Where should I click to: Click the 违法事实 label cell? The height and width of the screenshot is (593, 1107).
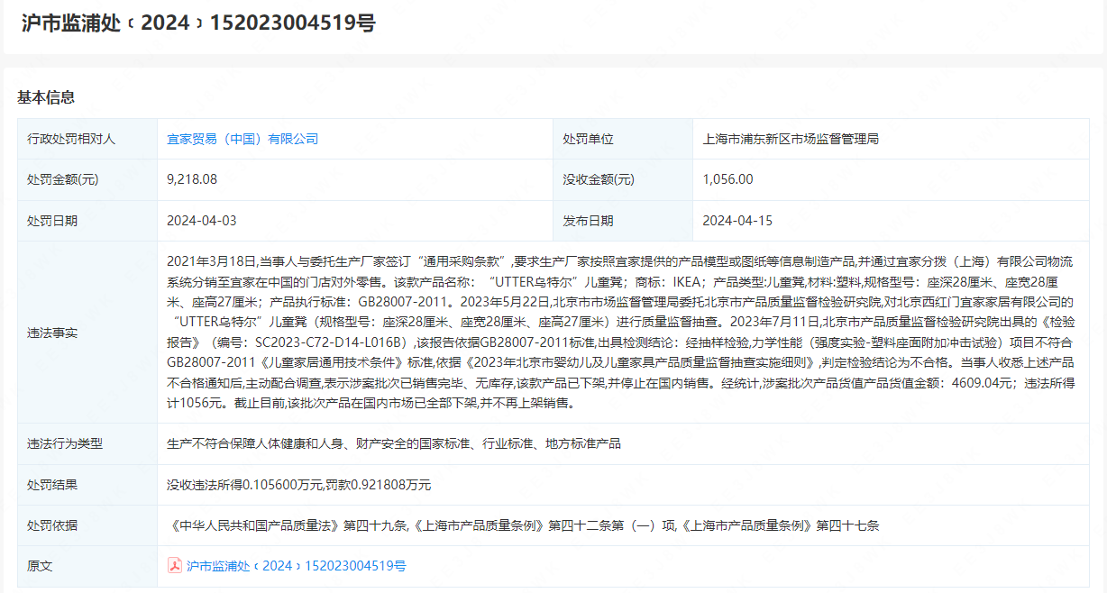(x=87, y=333)
